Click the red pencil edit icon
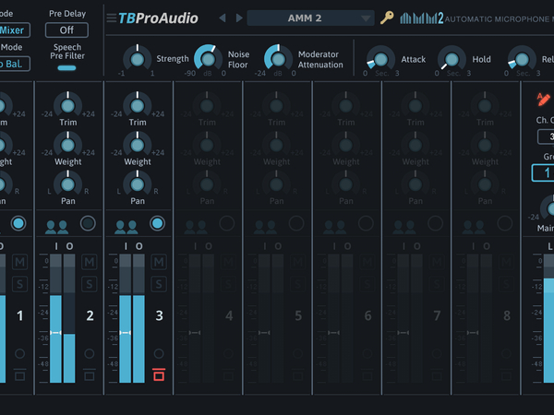This screenshot has width=554, height=415. point(541,99)
